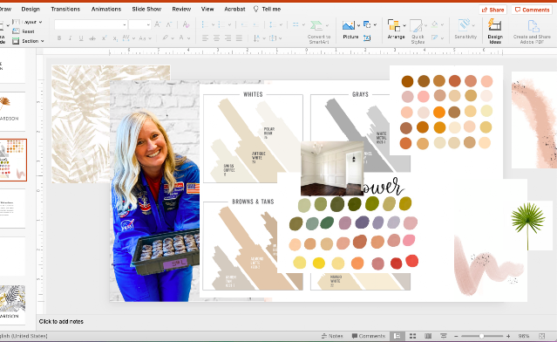
Task: Open the Acrobat tab
Action: coord(234,9)
